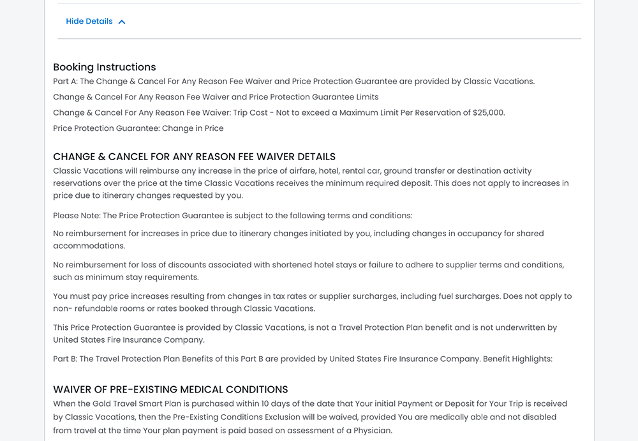Click the Booking Instructions heading

click(x=105, y=67)
